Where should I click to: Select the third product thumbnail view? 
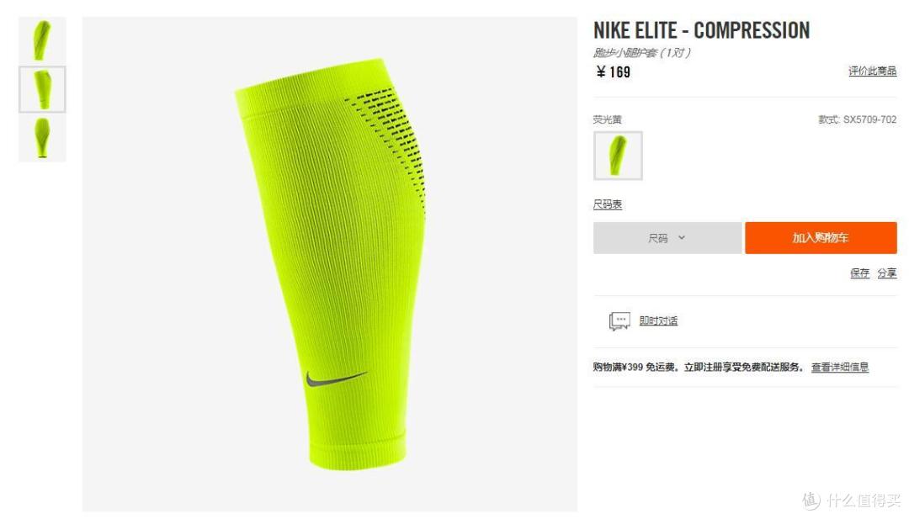(x=42, y=138)
